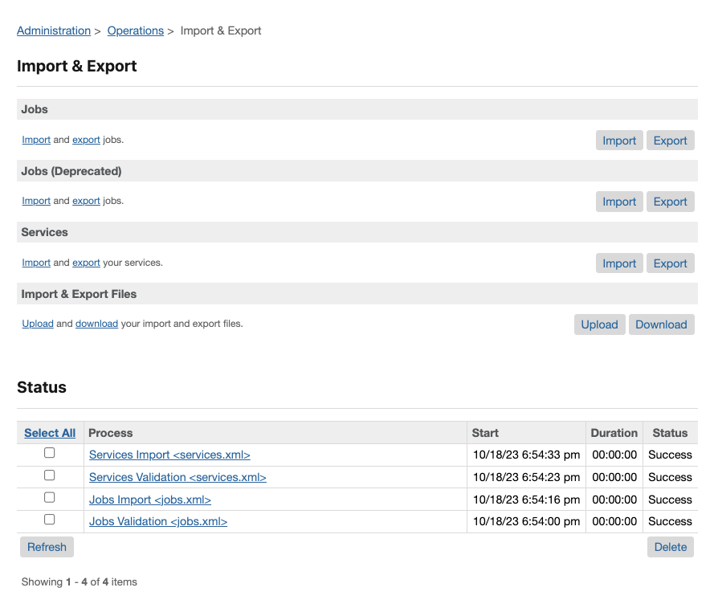Open Services Import <services.xml> process
The image size is (714, 612).
pyautogui.click(x=169, y=455)
